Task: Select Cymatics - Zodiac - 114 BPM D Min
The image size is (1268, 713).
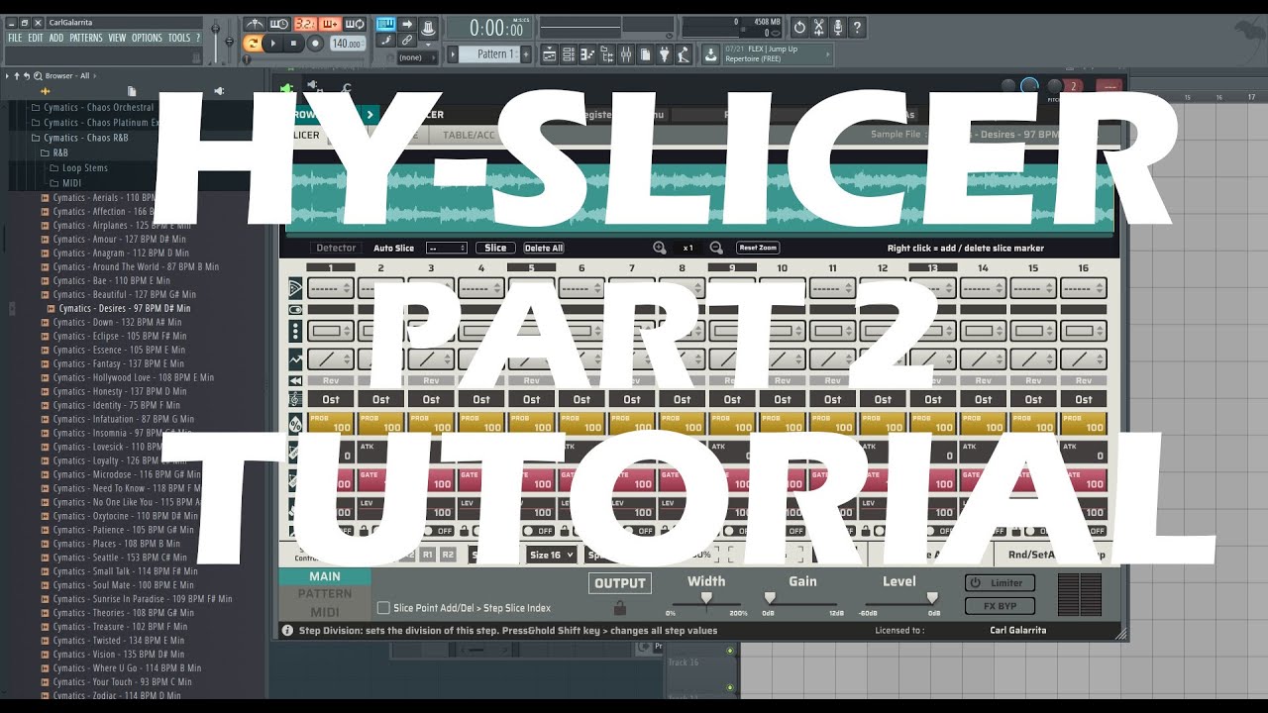Action: pyautogui.click(x=111, y=696)
